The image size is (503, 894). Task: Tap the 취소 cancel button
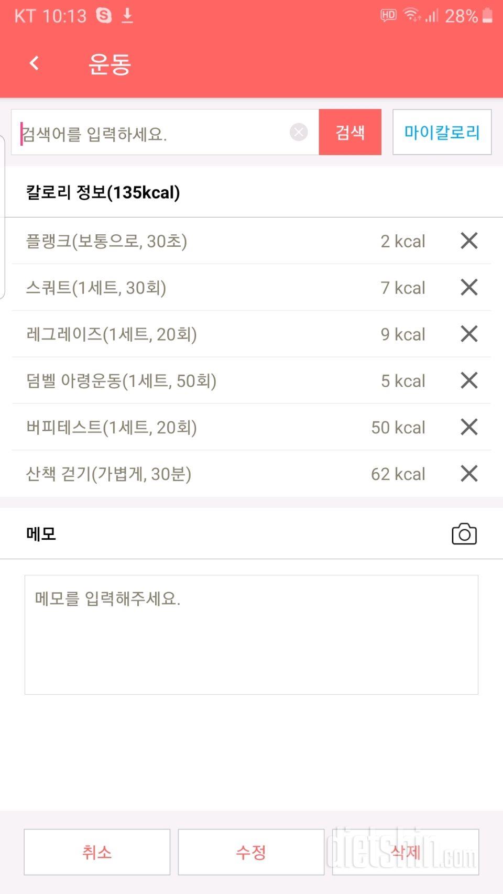tap(97, 852)
